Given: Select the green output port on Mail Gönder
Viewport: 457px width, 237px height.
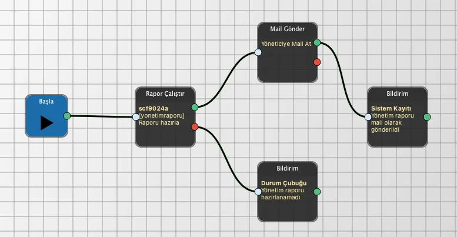Looking at the screenshot, I should tap(317, 42).
